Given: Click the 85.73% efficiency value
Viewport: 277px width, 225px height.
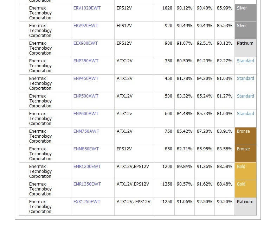Looking at the screenshot, I should (204, 114).
